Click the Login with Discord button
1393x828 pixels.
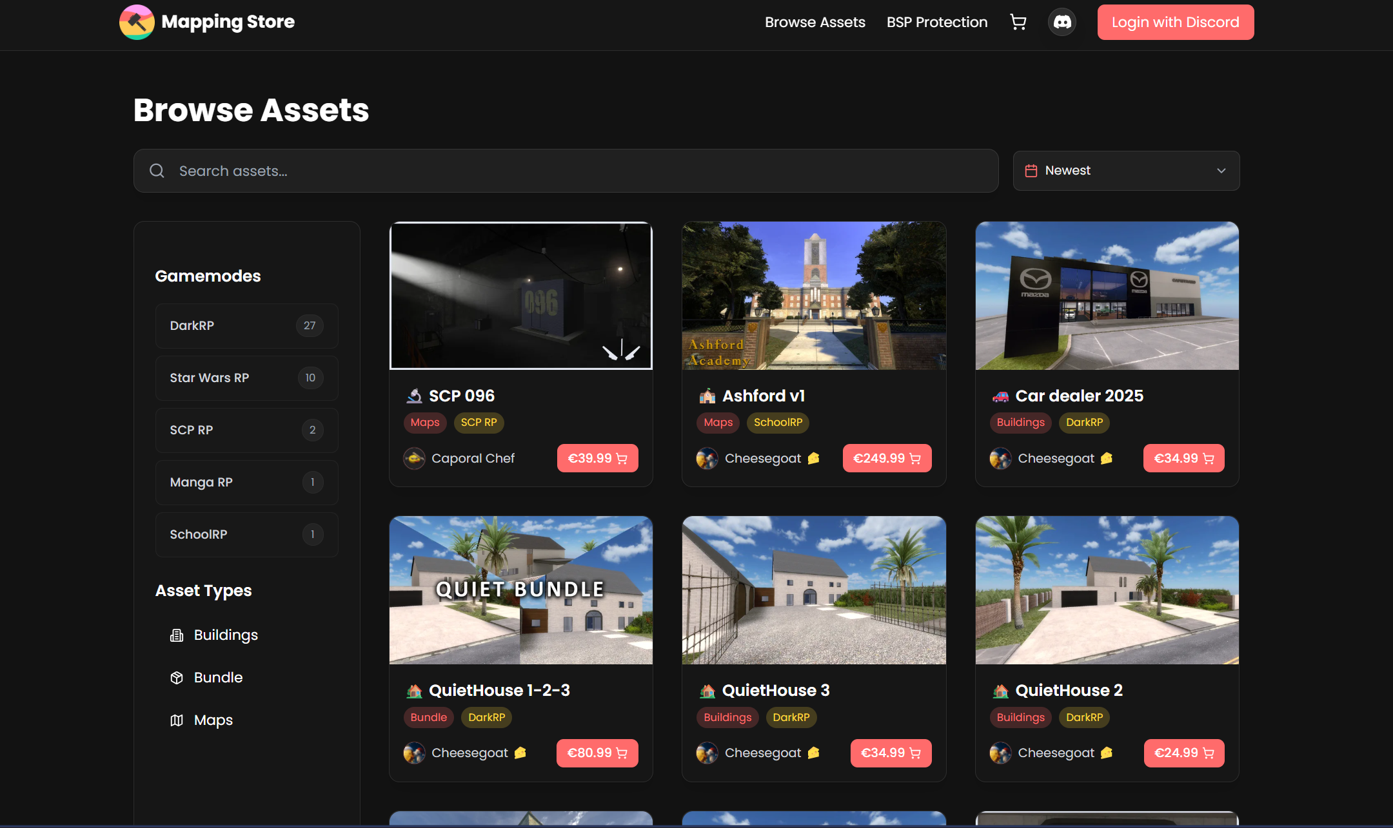click(x=1175, y=23)
